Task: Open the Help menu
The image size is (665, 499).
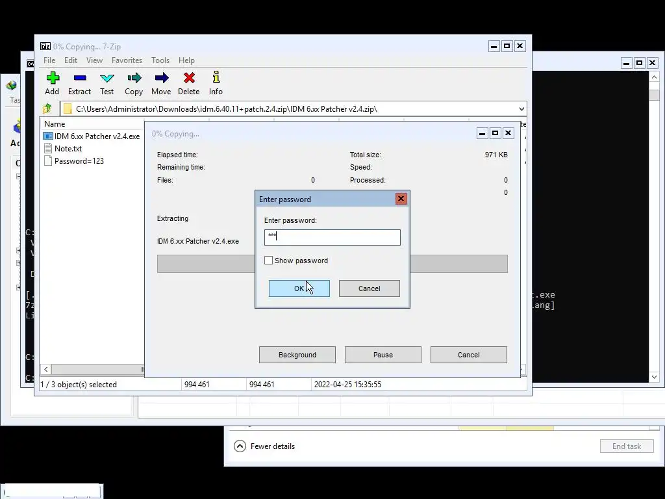Action: pyautogui.click(x=186, y=60)
